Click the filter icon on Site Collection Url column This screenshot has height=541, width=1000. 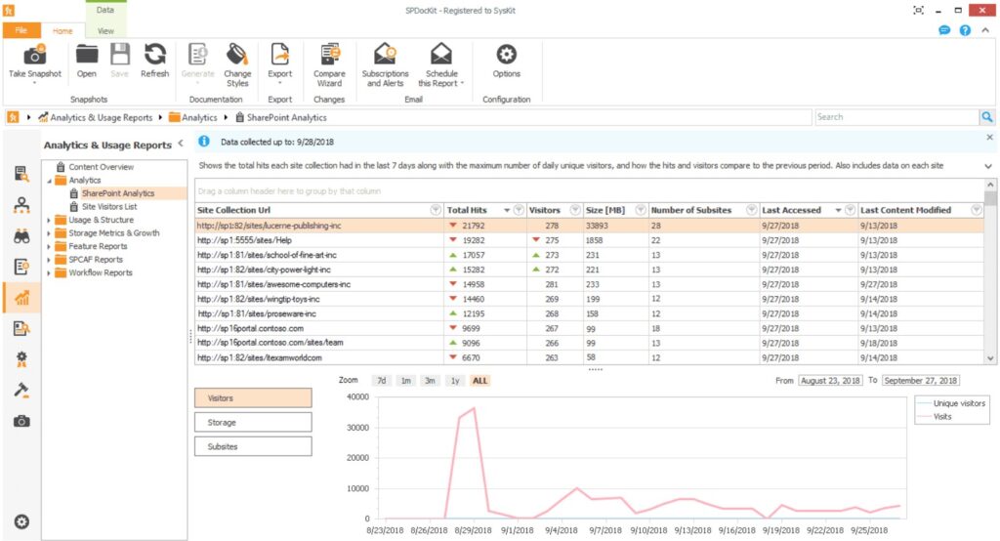point(436,210)
